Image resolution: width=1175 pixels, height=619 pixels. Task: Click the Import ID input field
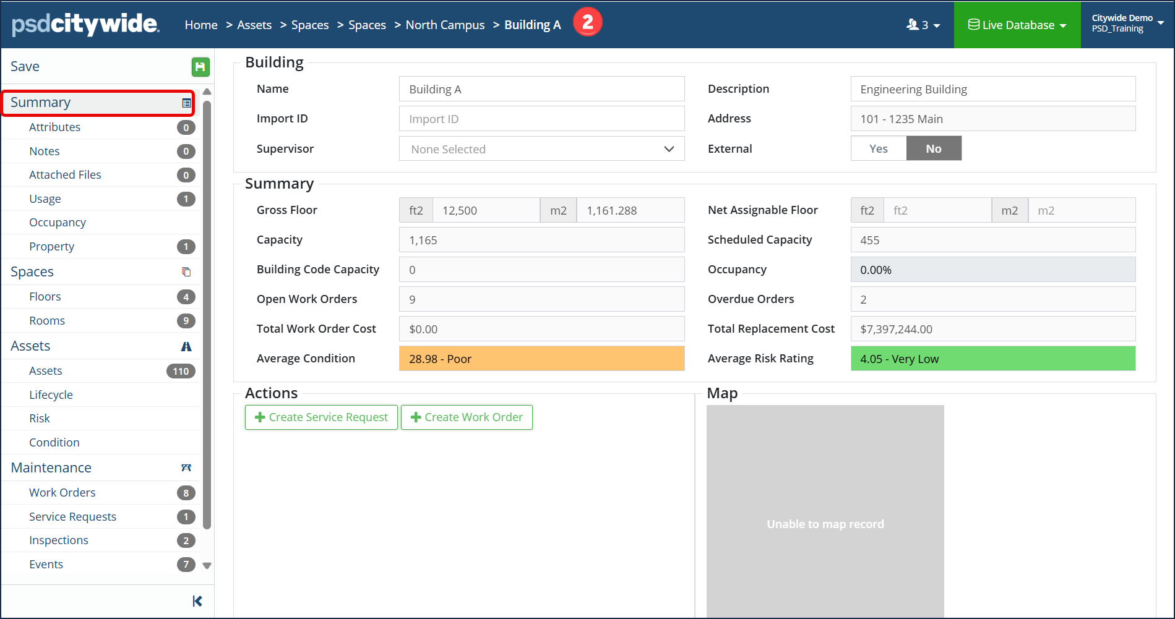click(542, 119)
